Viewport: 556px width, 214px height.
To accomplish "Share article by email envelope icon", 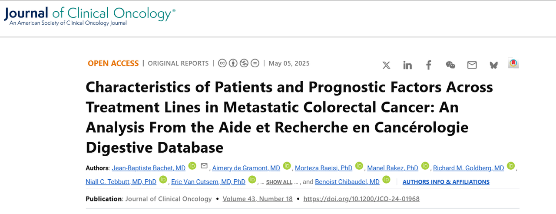I will pyautogui.click(x=472, y=65).
